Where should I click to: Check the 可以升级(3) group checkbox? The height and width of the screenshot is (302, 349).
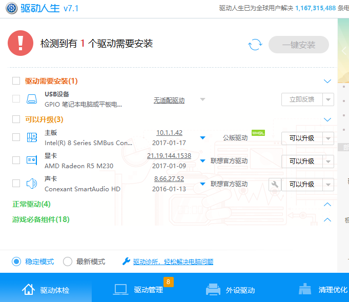[16, 119]
